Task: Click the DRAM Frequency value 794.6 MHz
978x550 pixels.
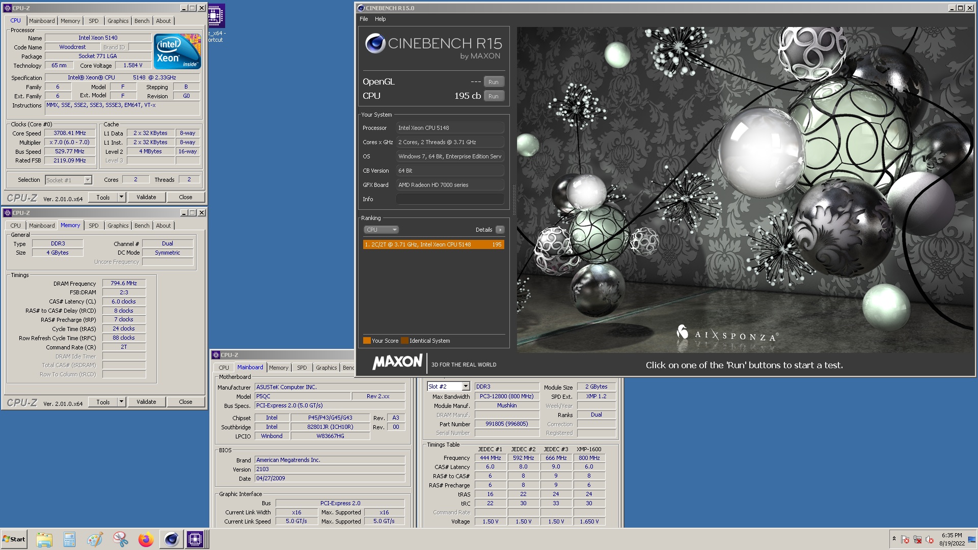Action: tap(124, 283)
